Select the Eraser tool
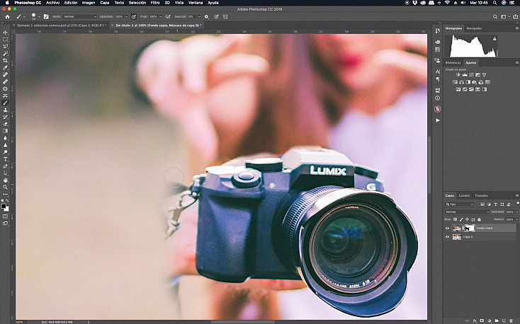This screenshot has height=324, width=520. click(5, 124)
